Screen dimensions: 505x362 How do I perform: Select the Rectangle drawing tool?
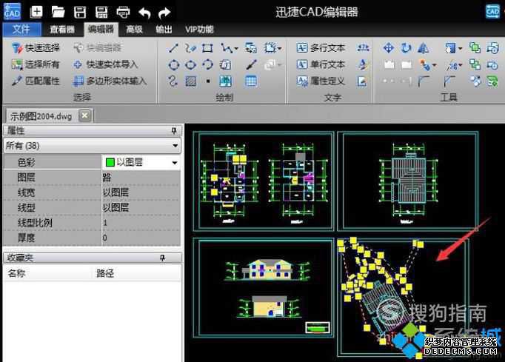click(207, 48)
